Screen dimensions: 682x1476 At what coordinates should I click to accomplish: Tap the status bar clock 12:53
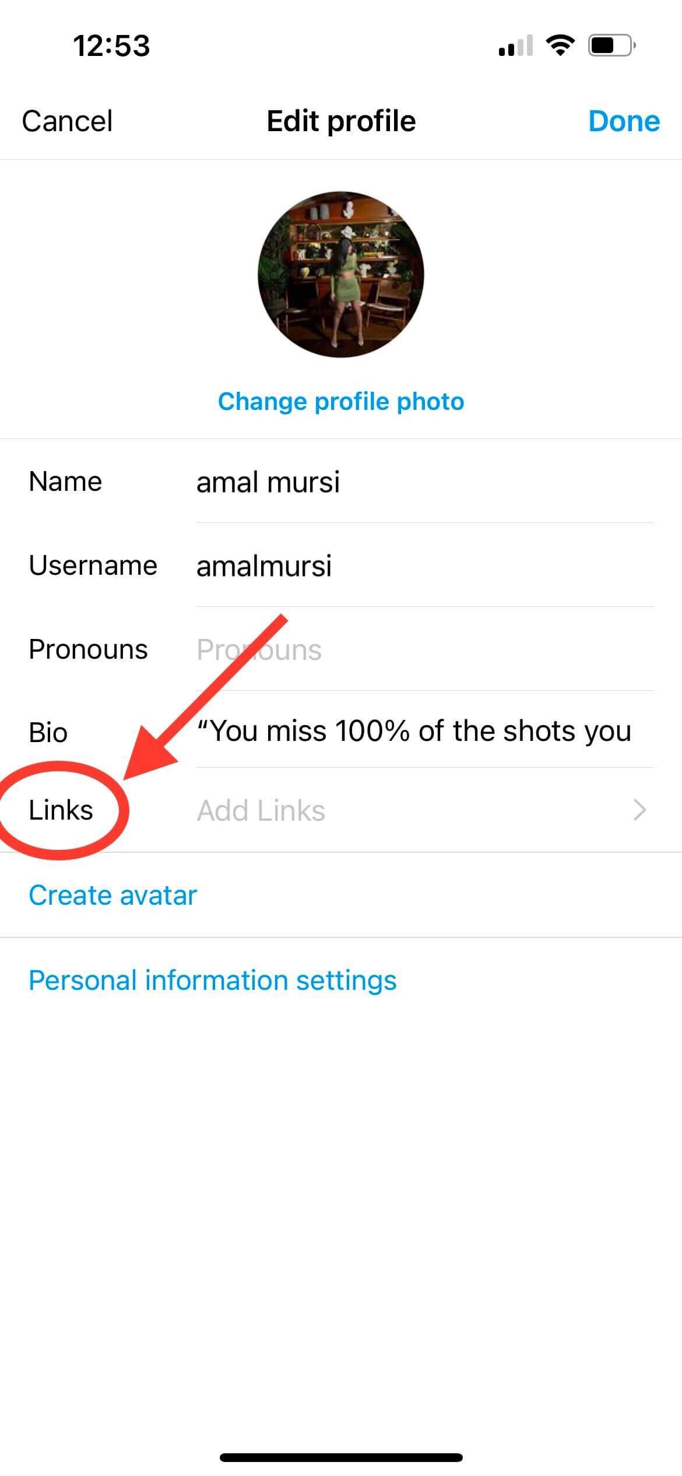tap(111, 45)
